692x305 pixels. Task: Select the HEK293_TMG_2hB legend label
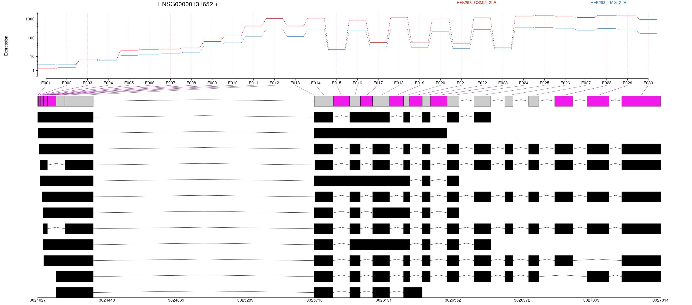tap(608, 3)
